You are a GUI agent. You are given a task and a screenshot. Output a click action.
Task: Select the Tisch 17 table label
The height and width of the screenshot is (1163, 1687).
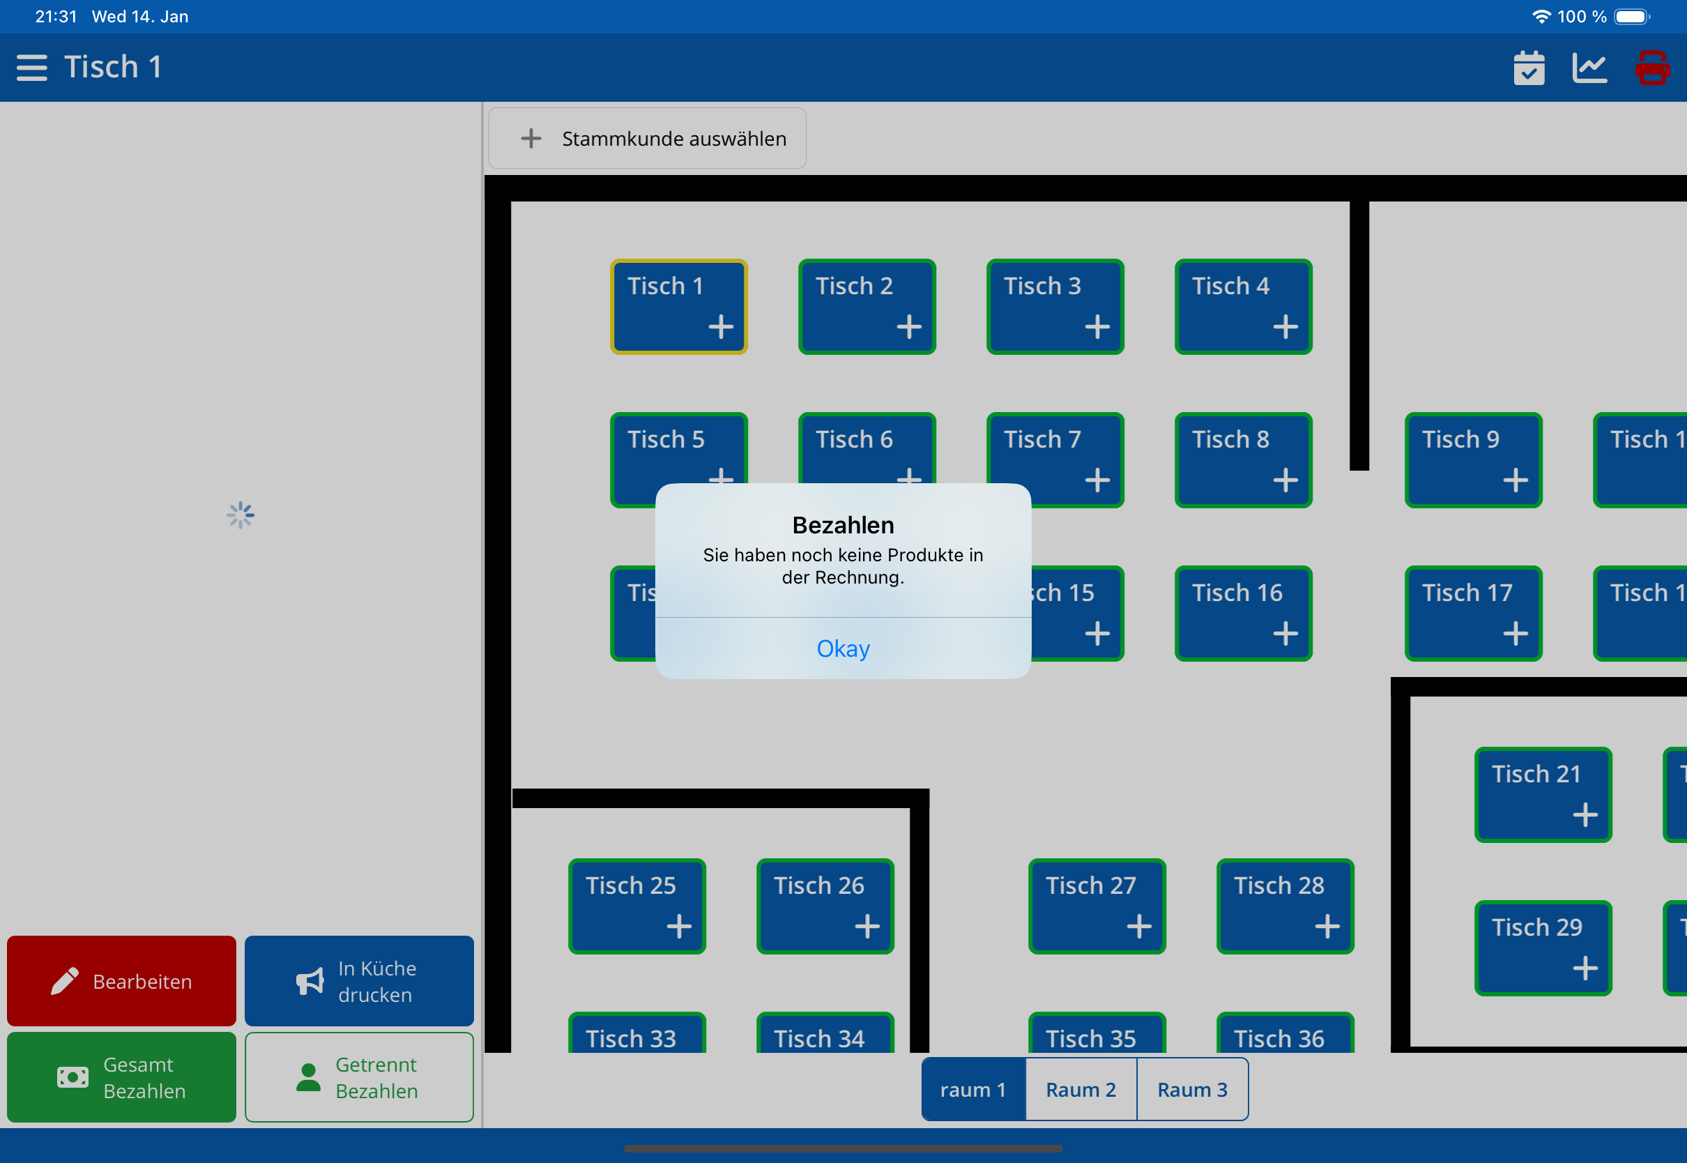[x=1467, y=593]
